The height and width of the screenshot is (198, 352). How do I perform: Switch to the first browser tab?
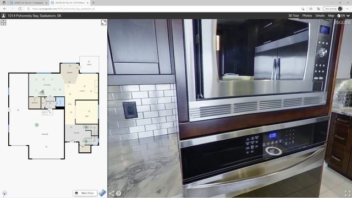28,3
